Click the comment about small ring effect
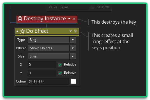150x100 pixels. tap(112, 41)
